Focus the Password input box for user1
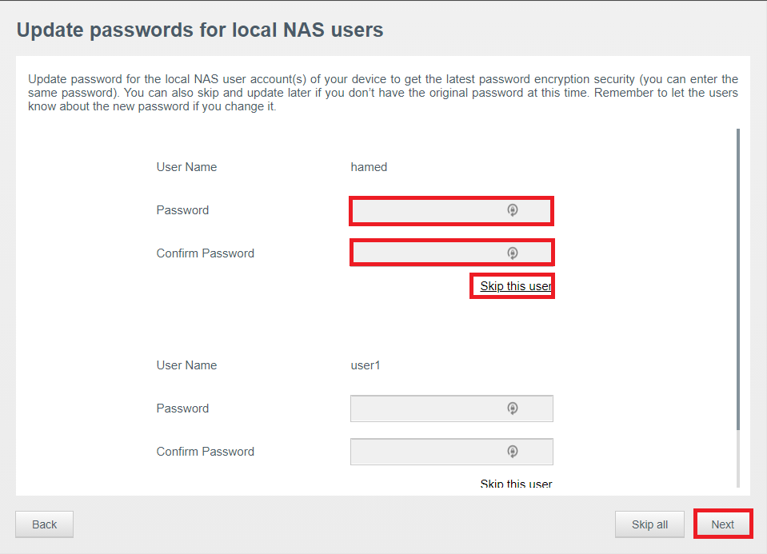The height and width of the screenshot is (554, 767). point(452,409)
